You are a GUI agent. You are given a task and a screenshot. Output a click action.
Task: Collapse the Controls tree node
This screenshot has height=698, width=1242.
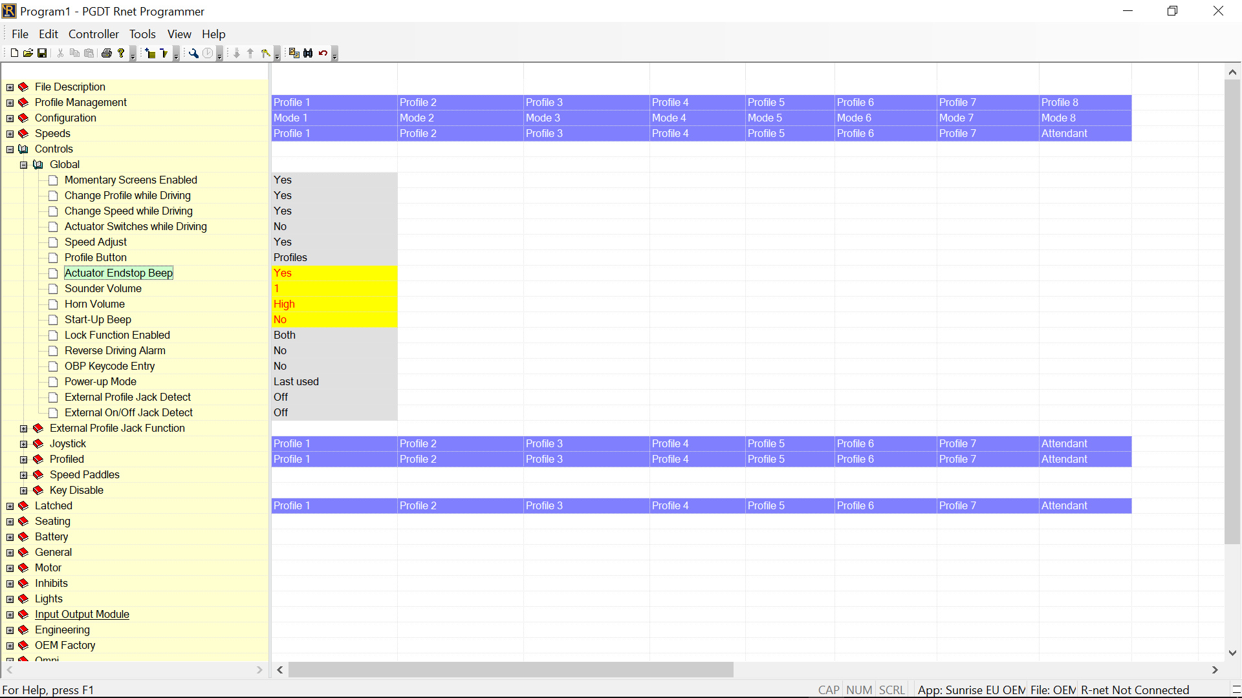point(10,149)
